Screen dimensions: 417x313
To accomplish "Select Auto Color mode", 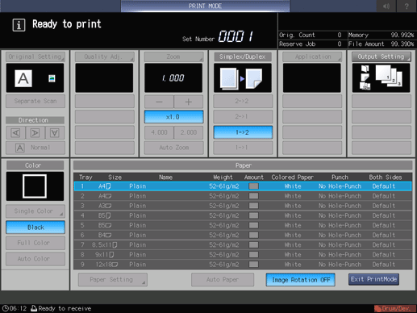I will pyautogui.click(x=35, y=259).
